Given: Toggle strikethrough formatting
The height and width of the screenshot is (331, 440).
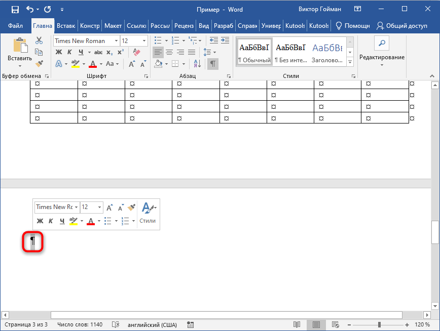Looking at the screenshot, I should point(98,53).
